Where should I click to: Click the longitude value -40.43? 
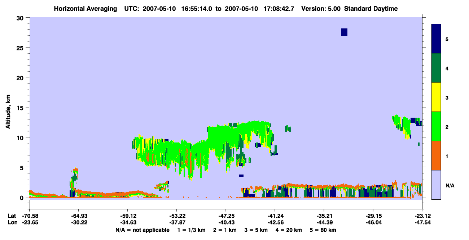(226, 223)
